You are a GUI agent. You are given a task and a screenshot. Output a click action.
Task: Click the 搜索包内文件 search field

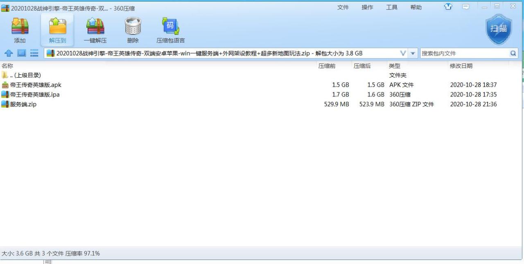(463, 53)
